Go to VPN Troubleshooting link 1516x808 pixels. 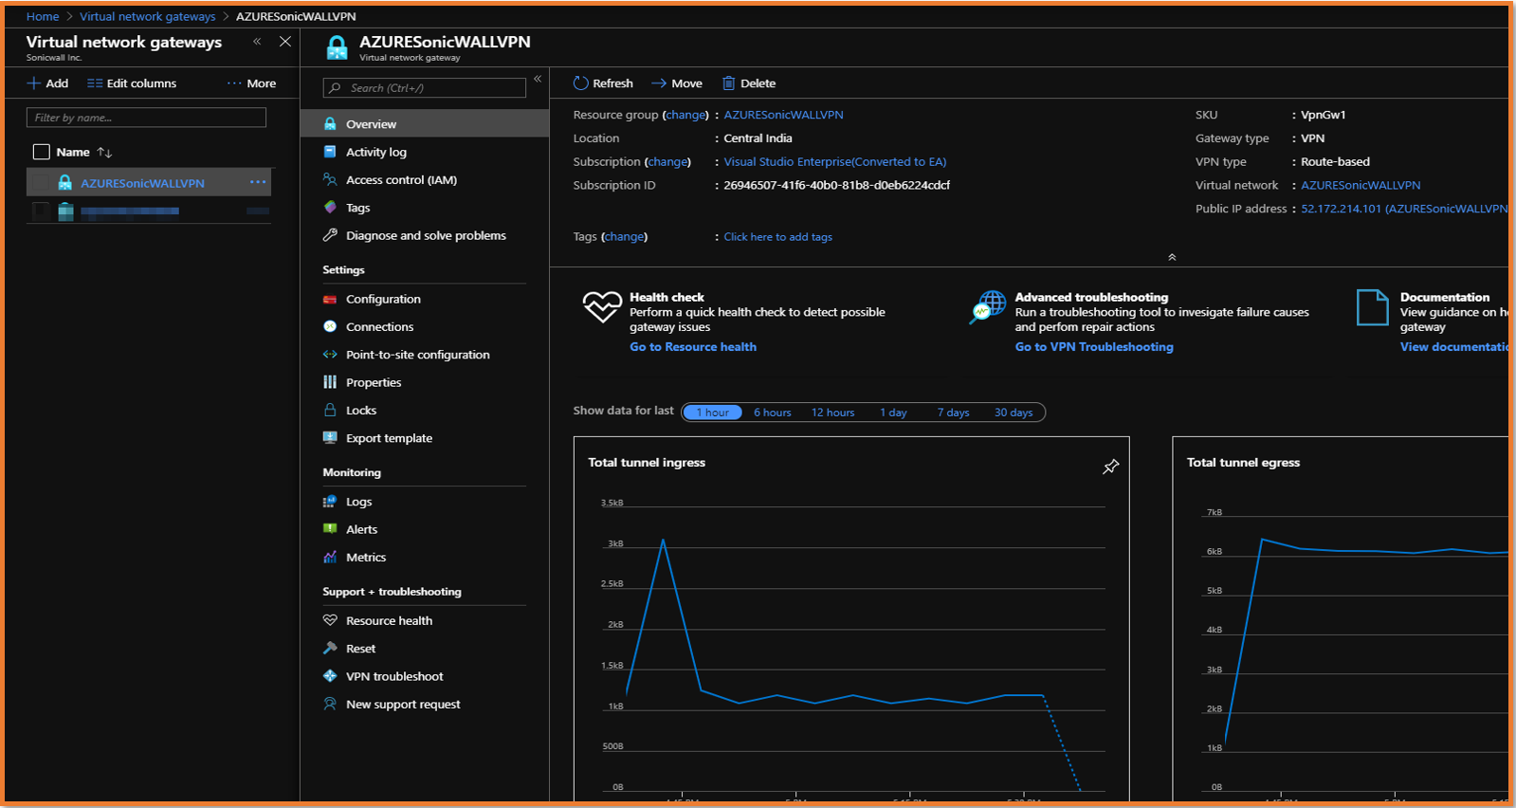(x=1094, y=347)
